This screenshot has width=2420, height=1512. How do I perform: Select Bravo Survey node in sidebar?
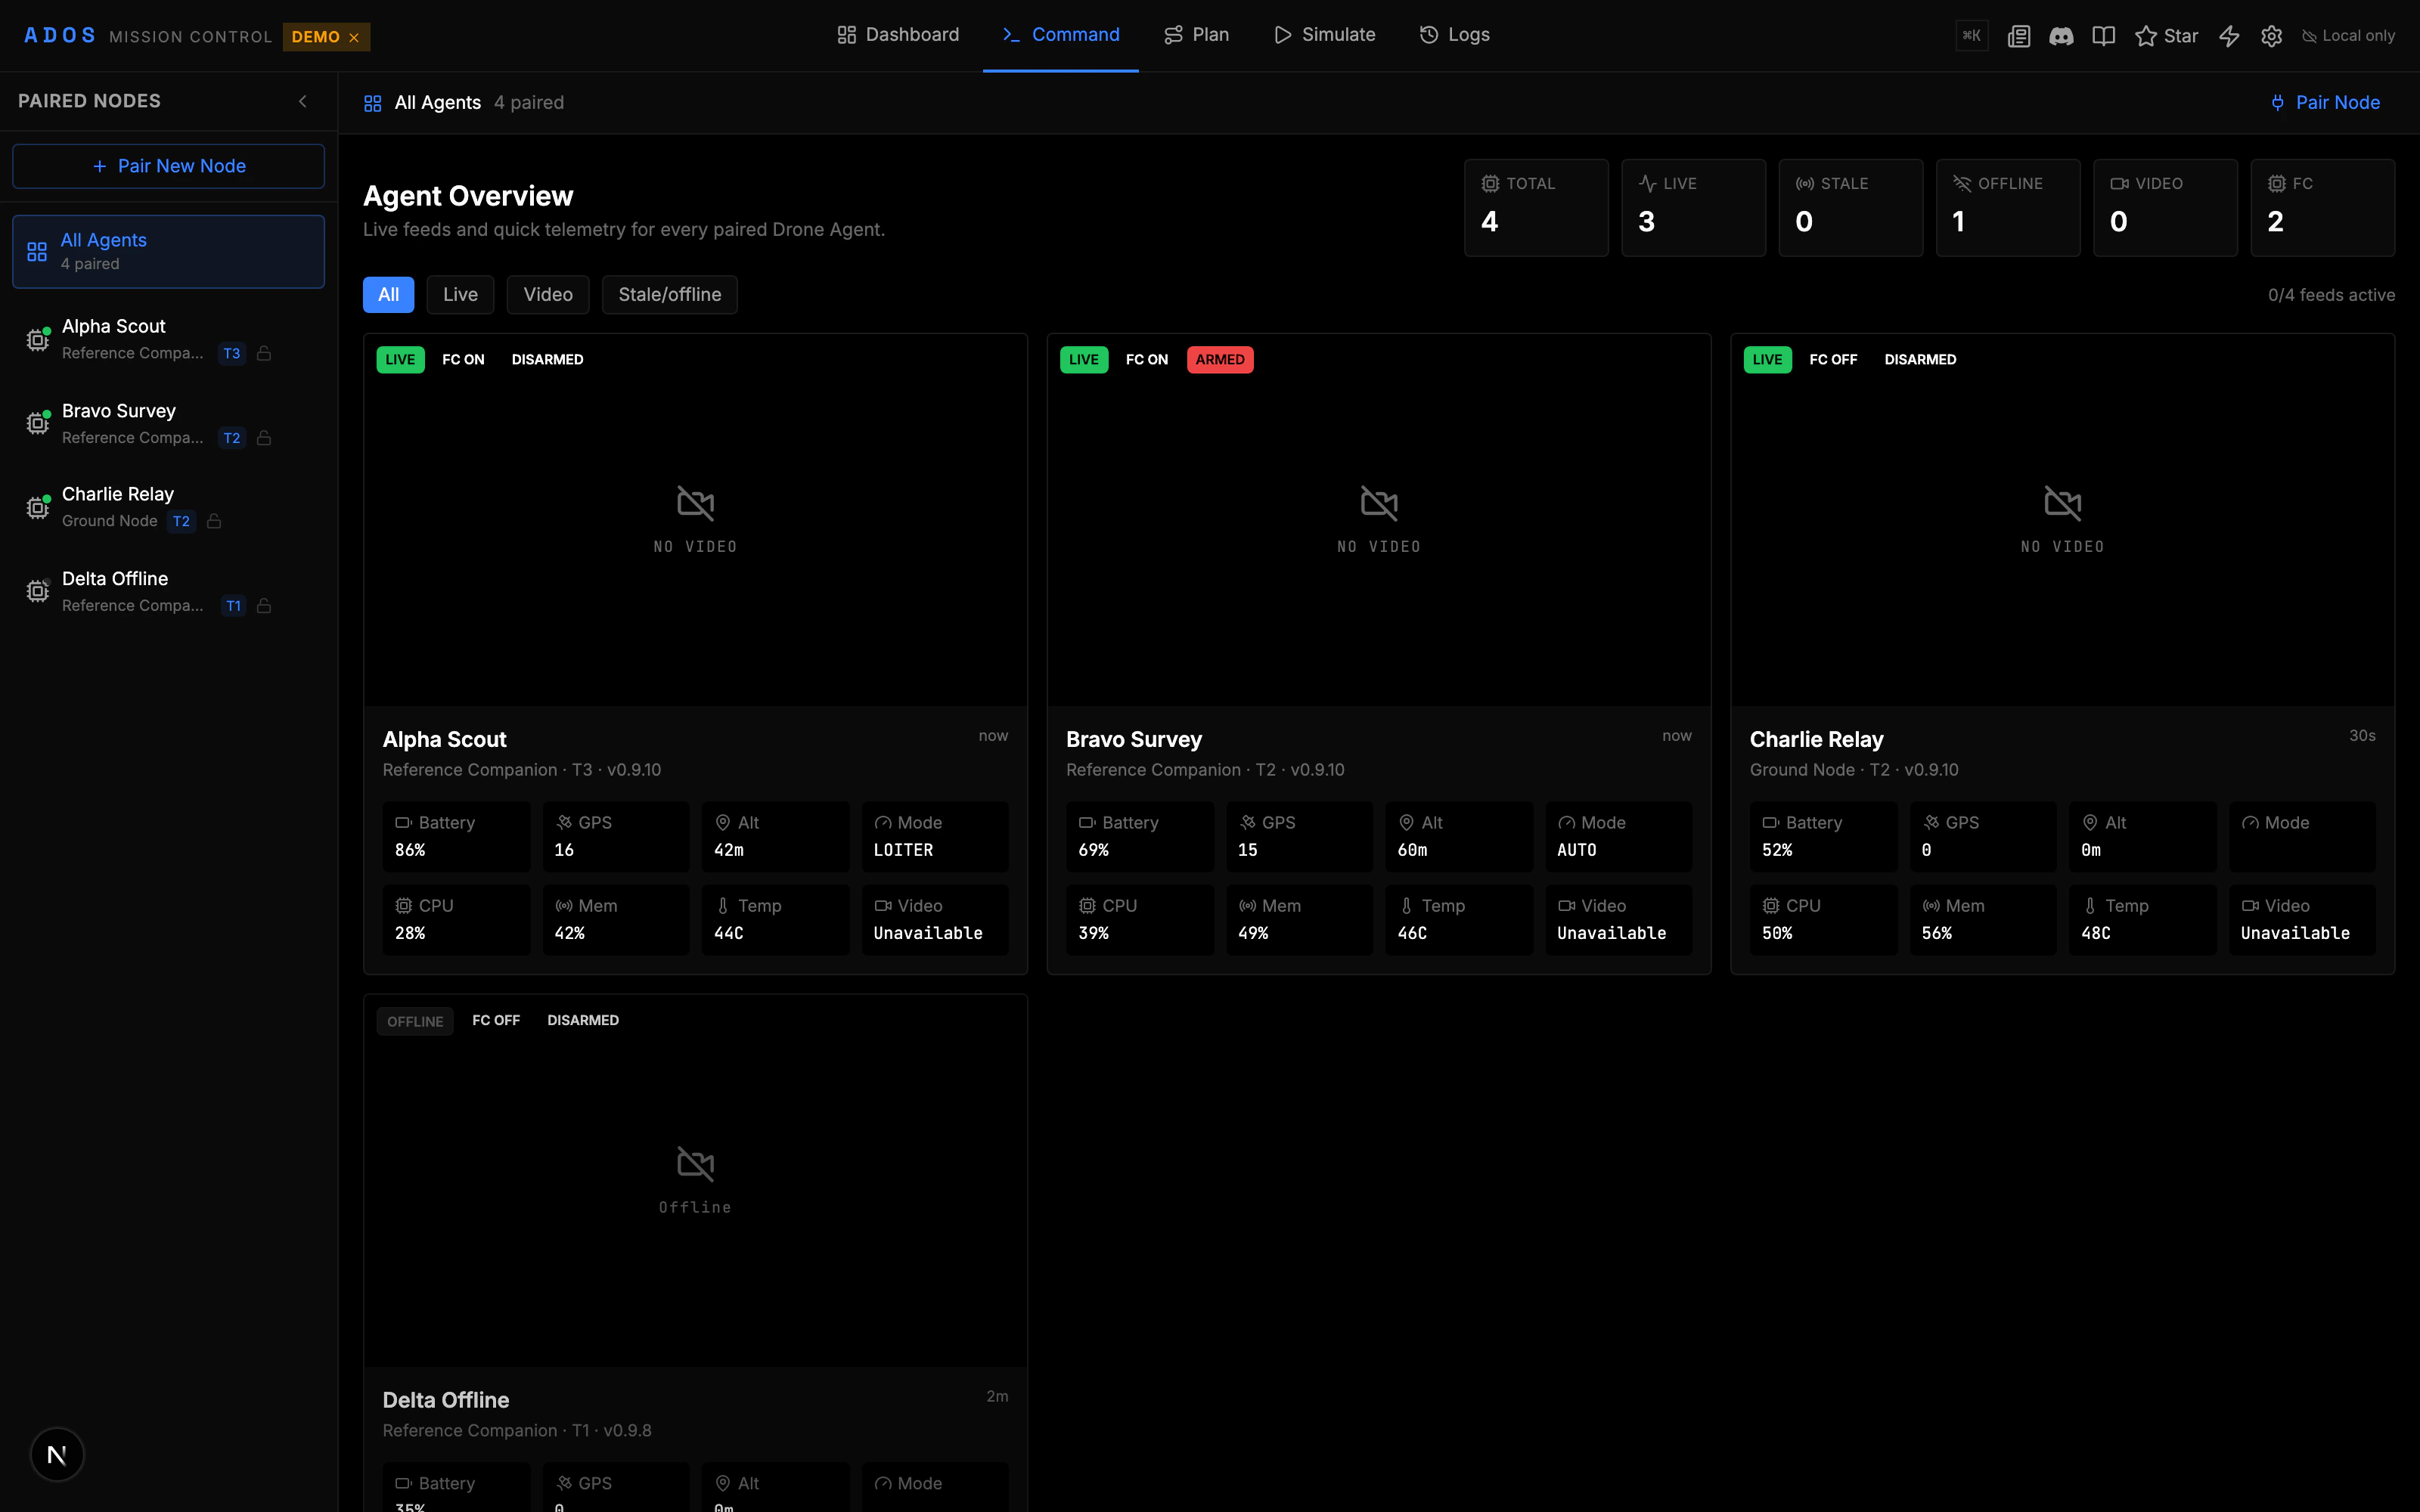[168, 423]
